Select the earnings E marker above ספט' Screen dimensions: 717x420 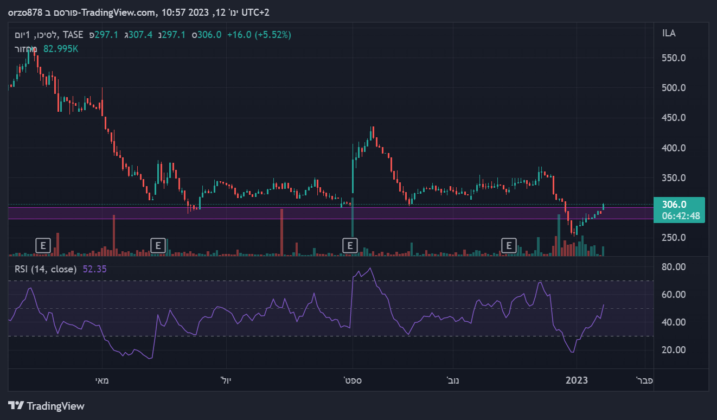click(x=350, y=246)
